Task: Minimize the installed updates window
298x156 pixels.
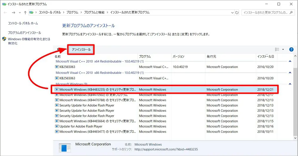Action: click(266, 4)
